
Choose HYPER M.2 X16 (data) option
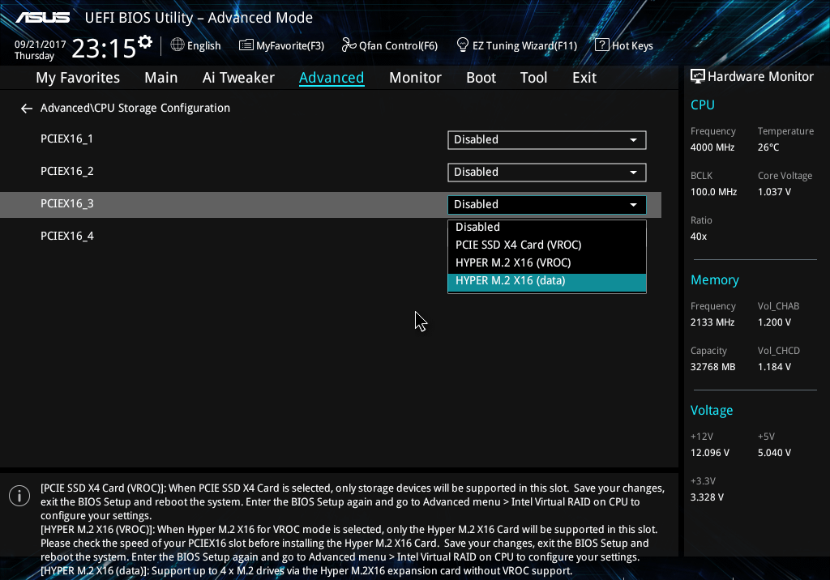point(547,281)
